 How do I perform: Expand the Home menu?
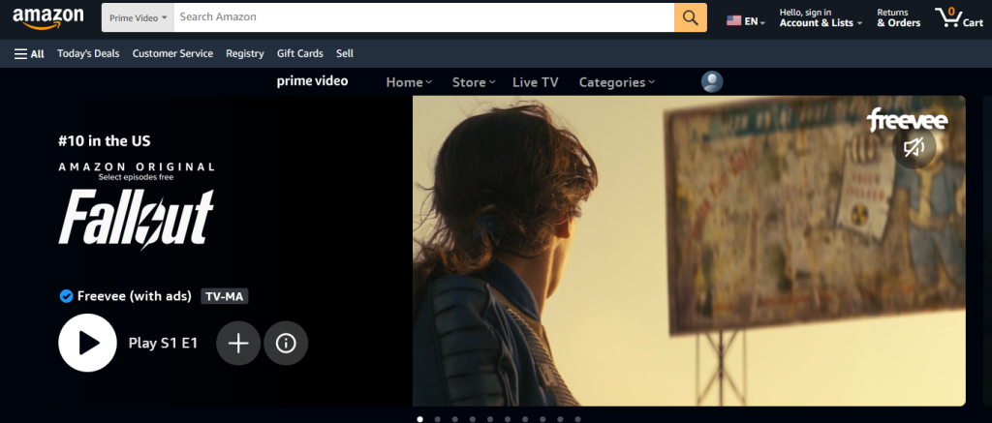coord(410,82)
